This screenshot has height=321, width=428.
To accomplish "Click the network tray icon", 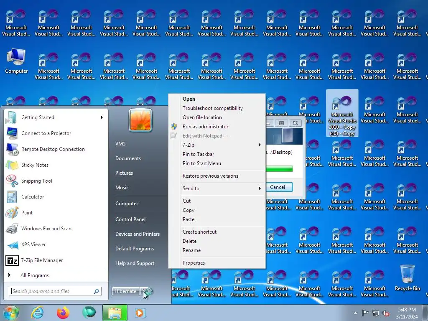I will click(376, 313).
